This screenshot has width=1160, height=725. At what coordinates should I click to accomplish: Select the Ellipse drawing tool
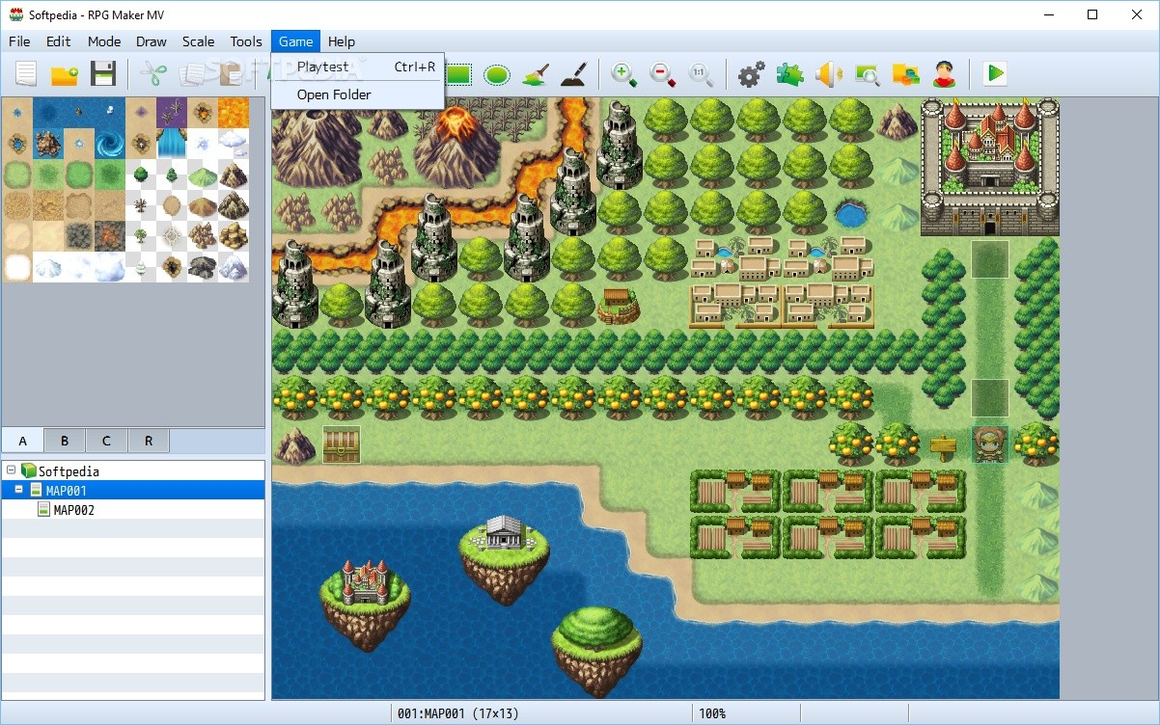[x=497, y=74]
